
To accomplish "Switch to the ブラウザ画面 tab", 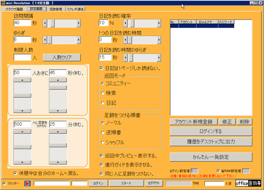I will (14, 9).
